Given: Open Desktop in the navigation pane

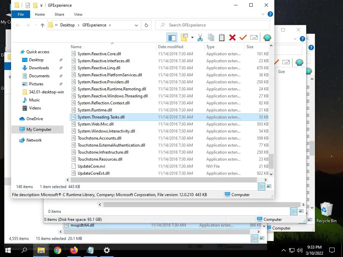Looking at the screenshot, I should pos(36,60).
